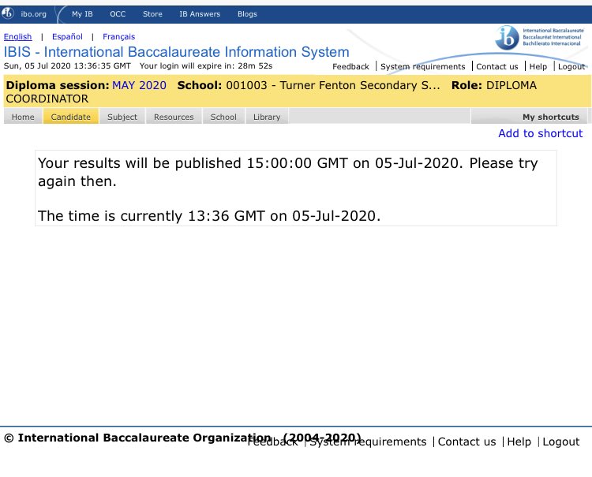Switch language to Français
Image resolution: width=592 pixels, height=477 pixels.
pyautogui.click(x=118, y=36)
